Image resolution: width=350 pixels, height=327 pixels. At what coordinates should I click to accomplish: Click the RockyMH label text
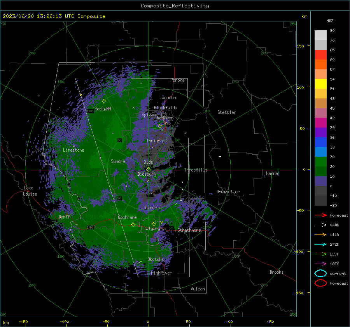point(103,109)
